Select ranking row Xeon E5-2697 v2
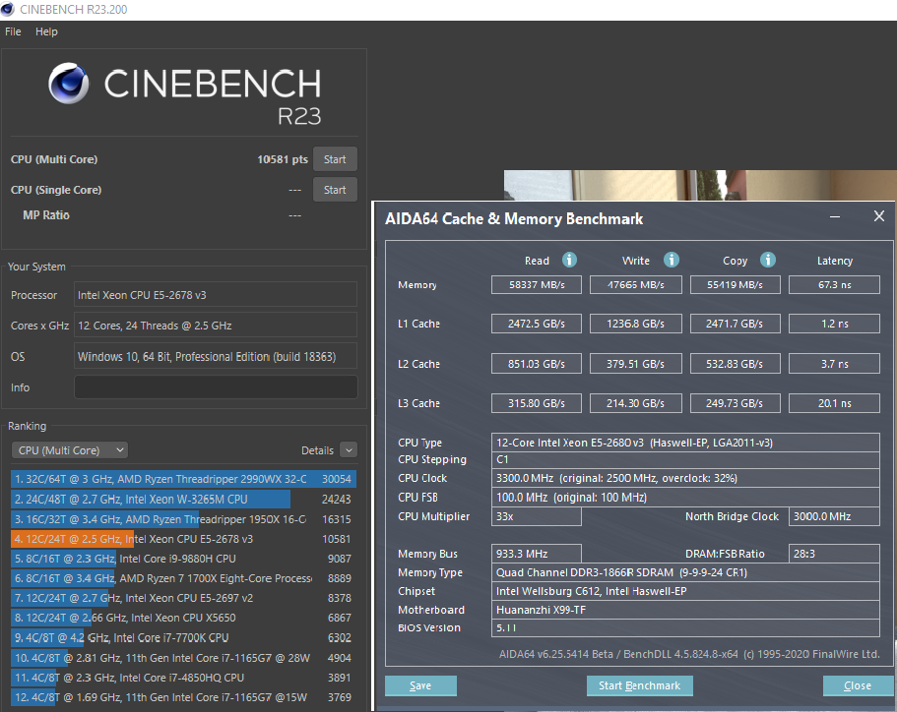 183,598
